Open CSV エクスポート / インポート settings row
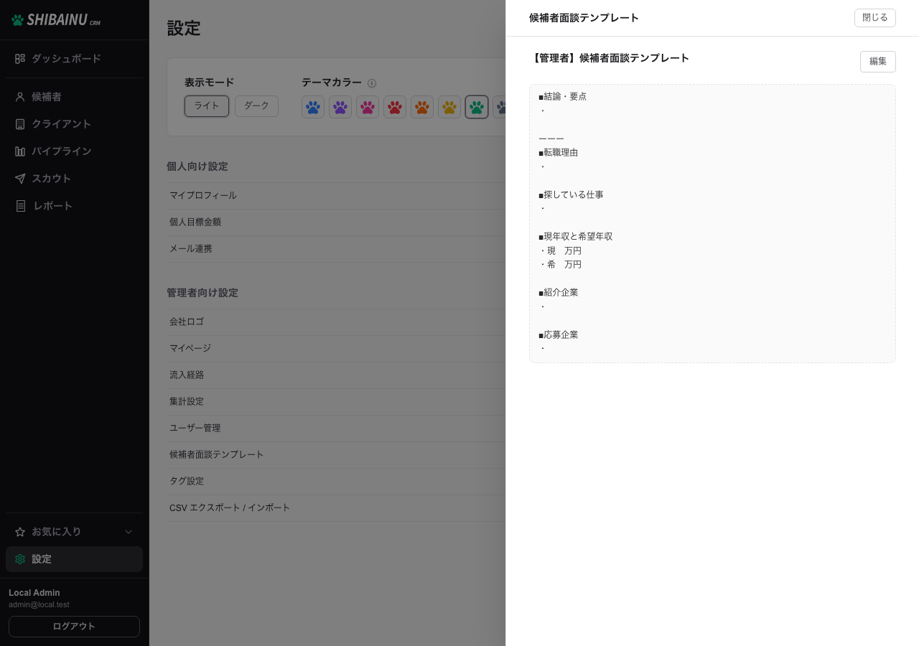This screenshot has width=919, height=646. pyautogui.click(x=336, y=508)
